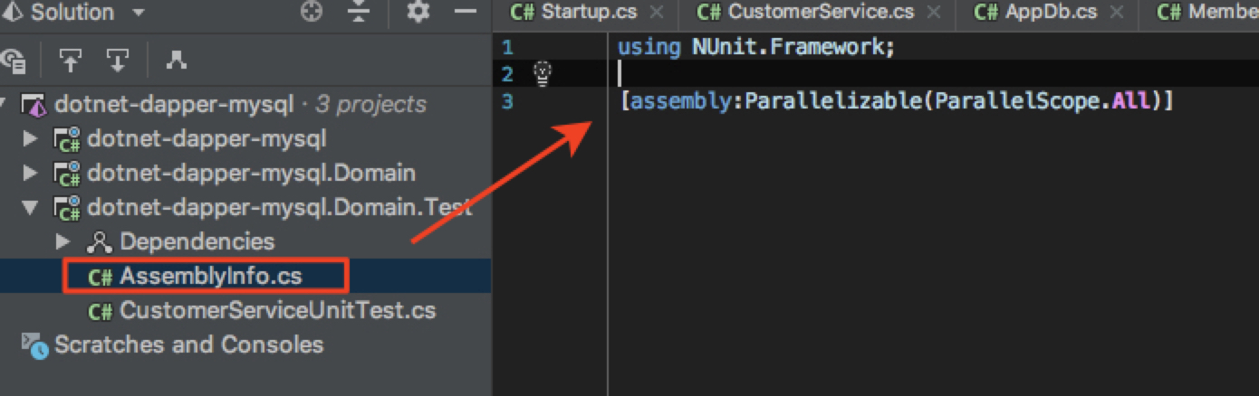
Task: Open the Solution view dropdown
Action: tap(138, 13)
